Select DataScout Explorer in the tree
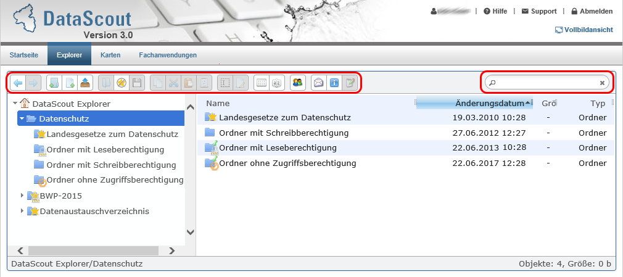The image size is (623, 277). click(x=72, y=103)
